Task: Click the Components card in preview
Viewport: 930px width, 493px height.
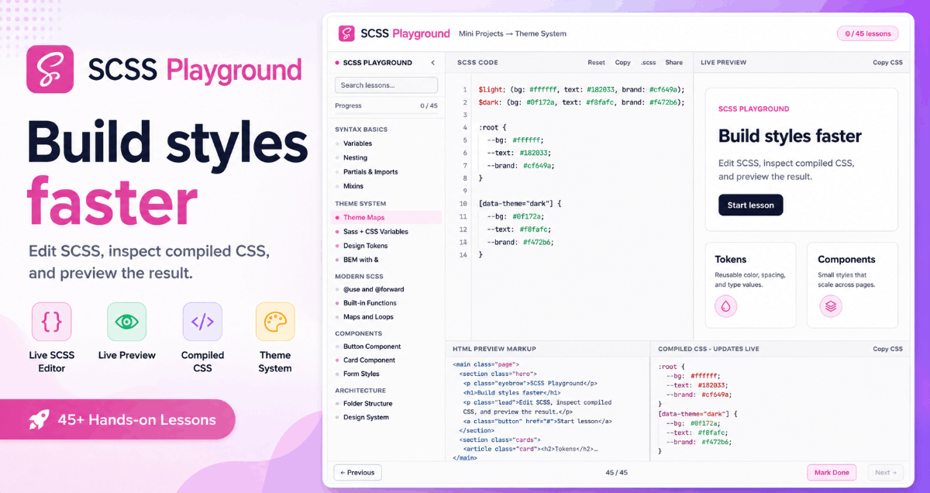Action: pos(852,284)
